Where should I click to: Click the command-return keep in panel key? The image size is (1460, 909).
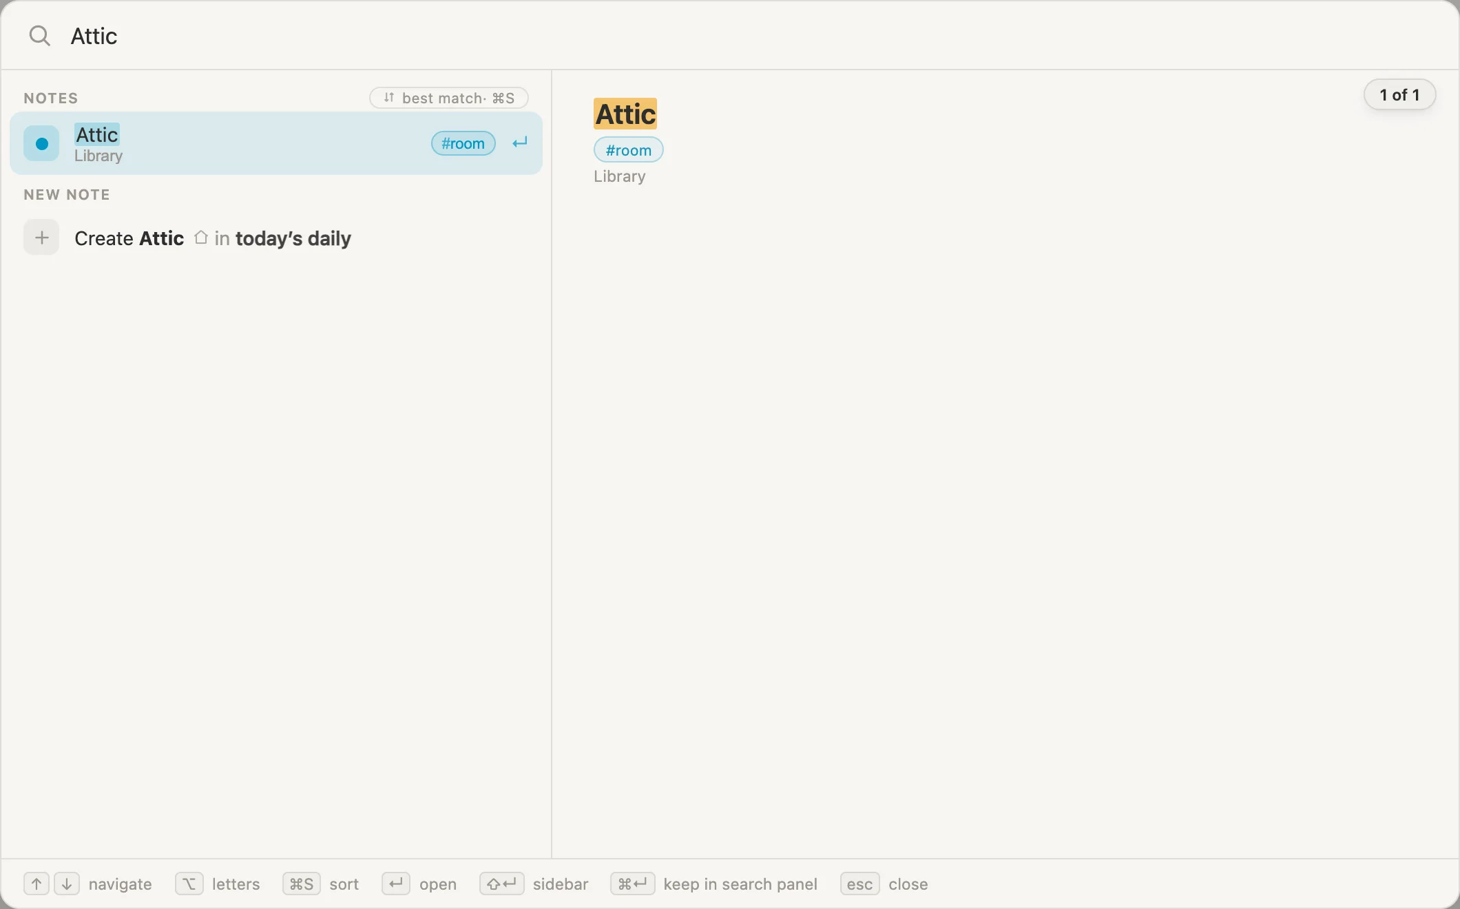pyautogui.click(x=632, y=884)
